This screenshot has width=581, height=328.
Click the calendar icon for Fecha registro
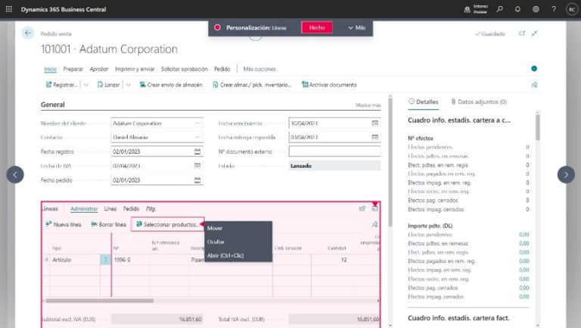click(x=197, y=152)
